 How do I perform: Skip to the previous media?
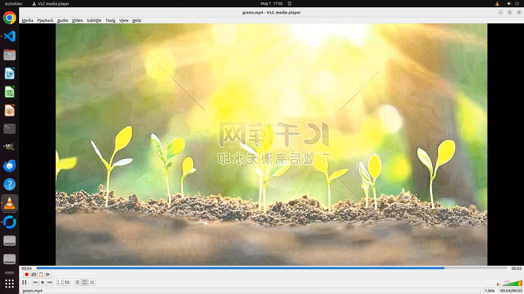(x=35, y=282)
